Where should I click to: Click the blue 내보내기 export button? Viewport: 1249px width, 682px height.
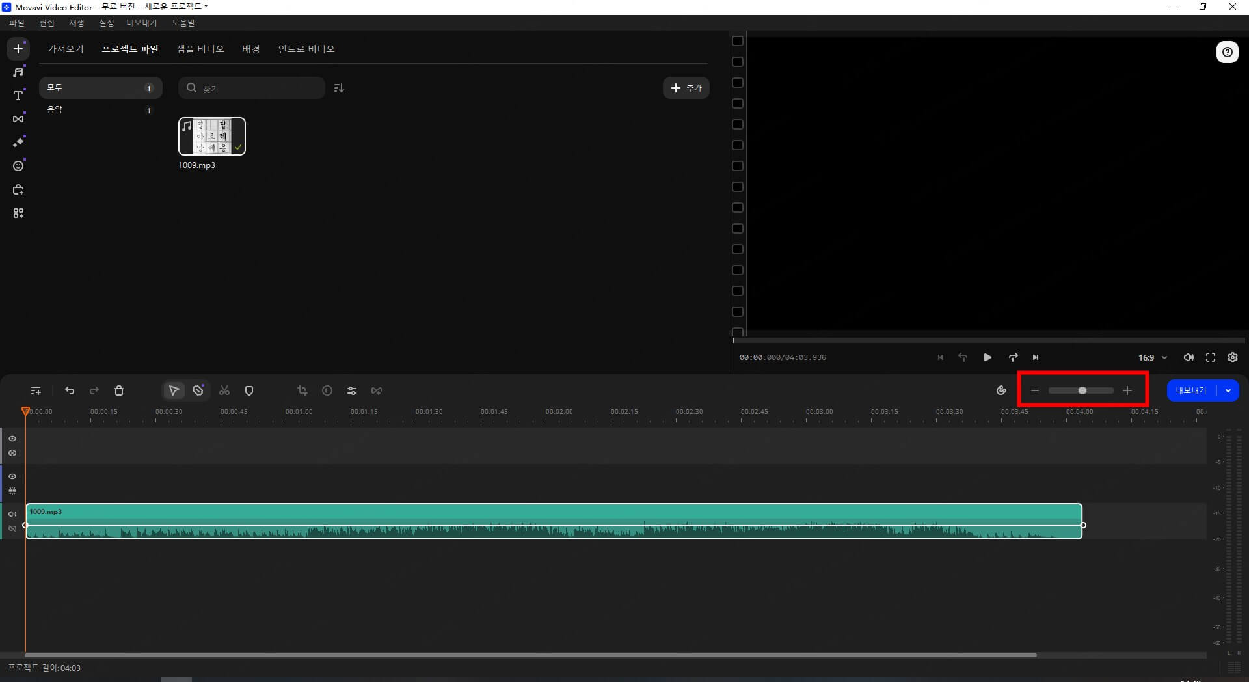coord(1191,390)
